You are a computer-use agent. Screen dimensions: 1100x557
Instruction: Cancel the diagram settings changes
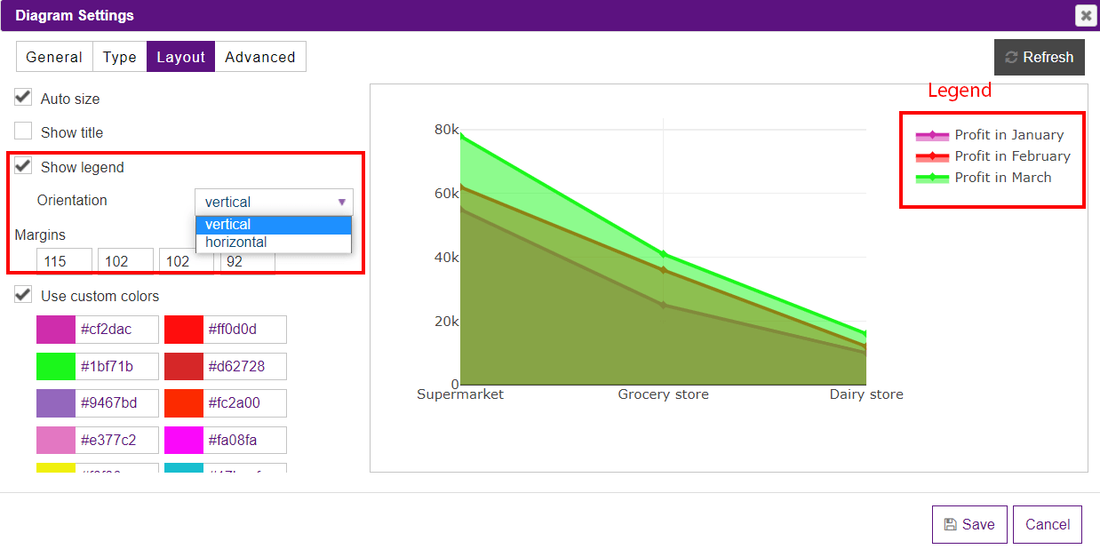(1047, 524)
